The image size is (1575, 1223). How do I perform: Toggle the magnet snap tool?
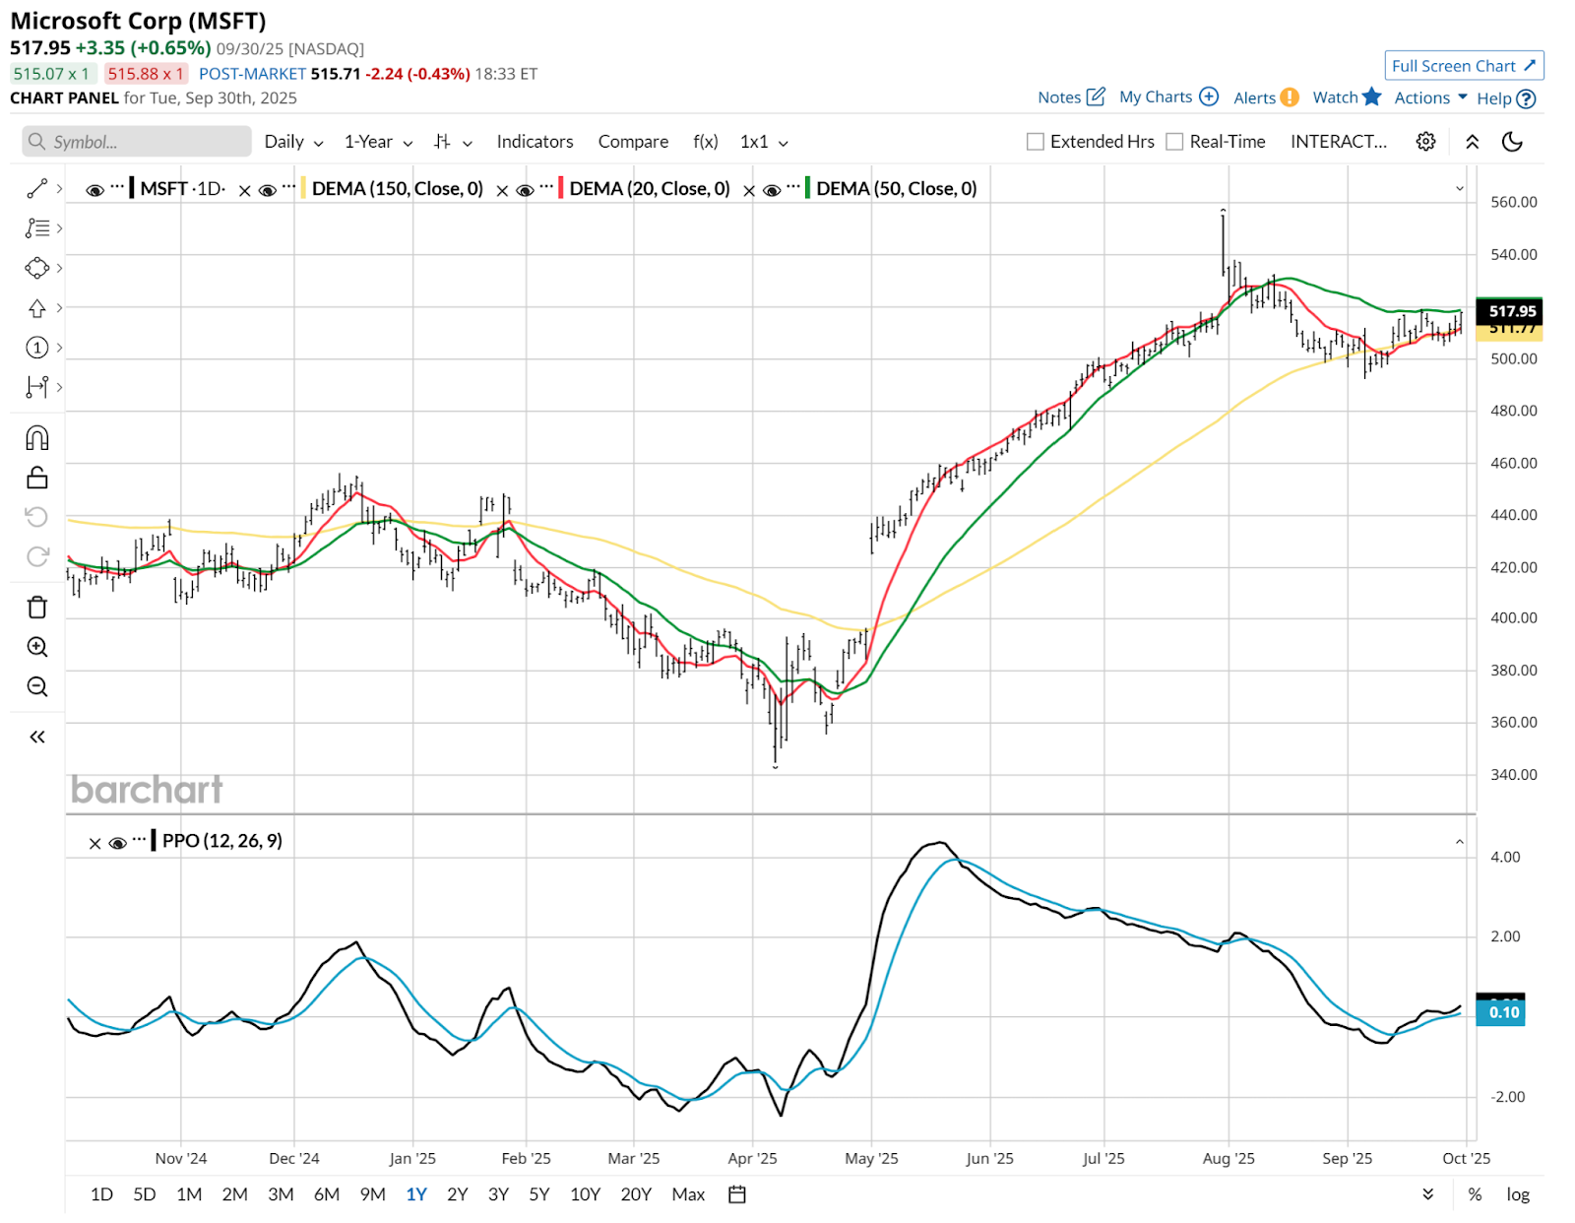click(37, 438)
